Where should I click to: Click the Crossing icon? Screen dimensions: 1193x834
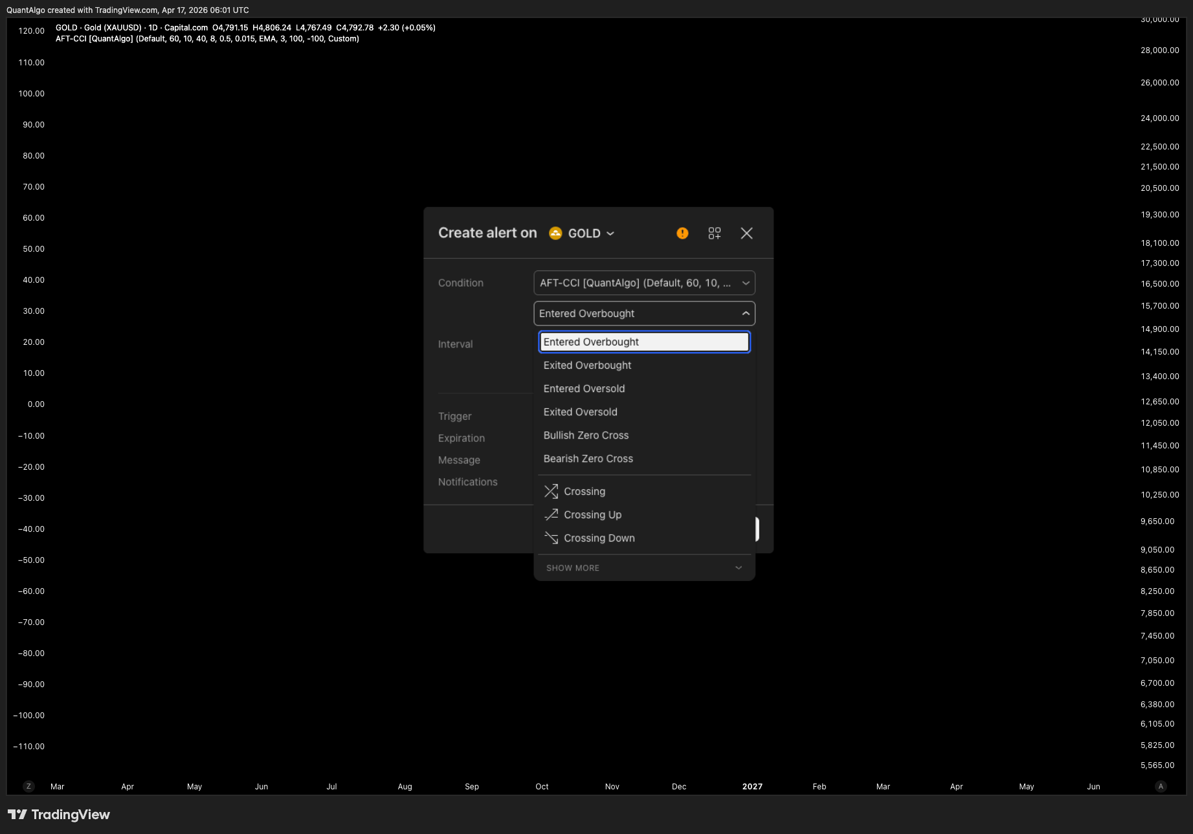point(551,491)
